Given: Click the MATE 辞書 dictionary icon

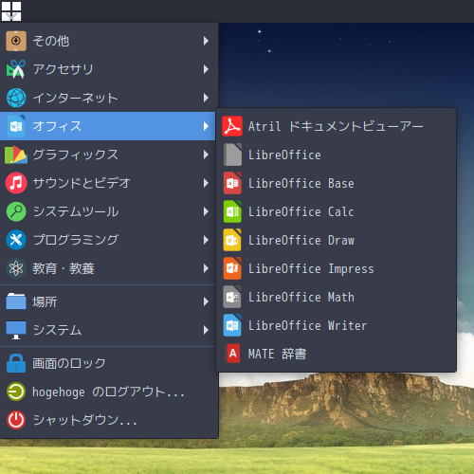Looking at the screenshot, I should (233, 354).
